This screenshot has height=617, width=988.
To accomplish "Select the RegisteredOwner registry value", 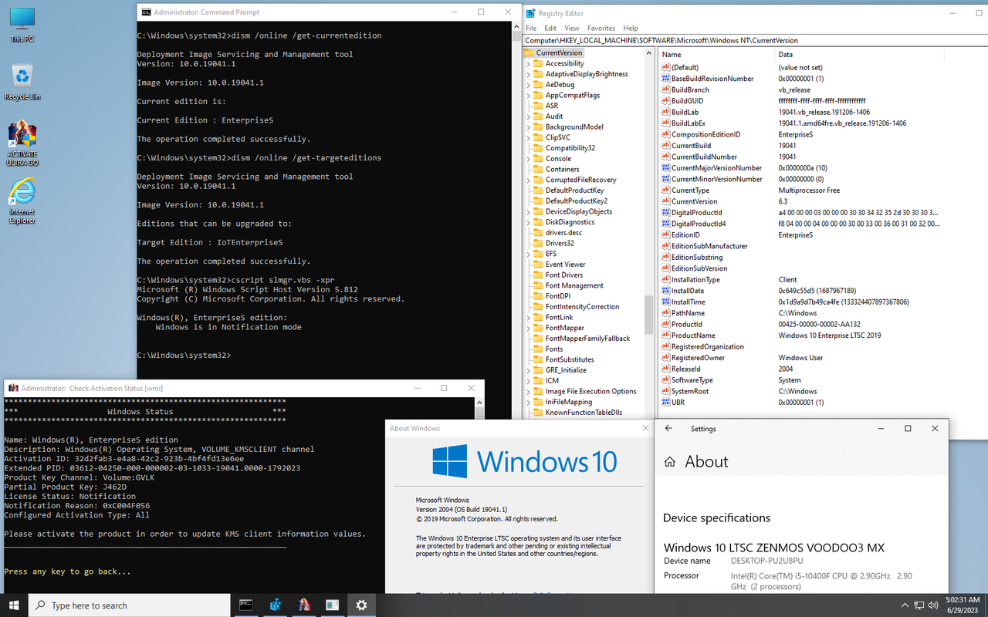I will (699, 358).
